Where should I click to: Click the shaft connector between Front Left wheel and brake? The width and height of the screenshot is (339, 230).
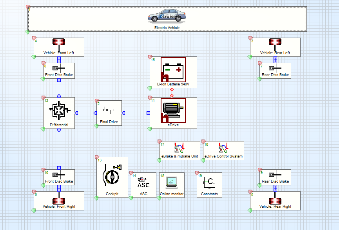tap(59, 60)
